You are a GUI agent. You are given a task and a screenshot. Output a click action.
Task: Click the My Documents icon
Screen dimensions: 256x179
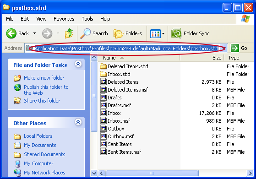click(17, 145)
